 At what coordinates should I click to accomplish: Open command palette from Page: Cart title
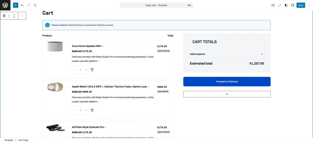[156, 5]
